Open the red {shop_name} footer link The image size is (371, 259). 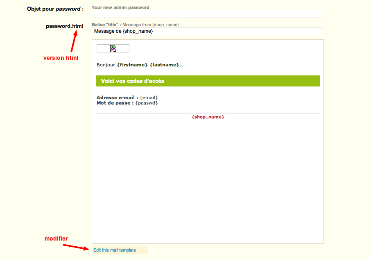click(x=208, y=117)
